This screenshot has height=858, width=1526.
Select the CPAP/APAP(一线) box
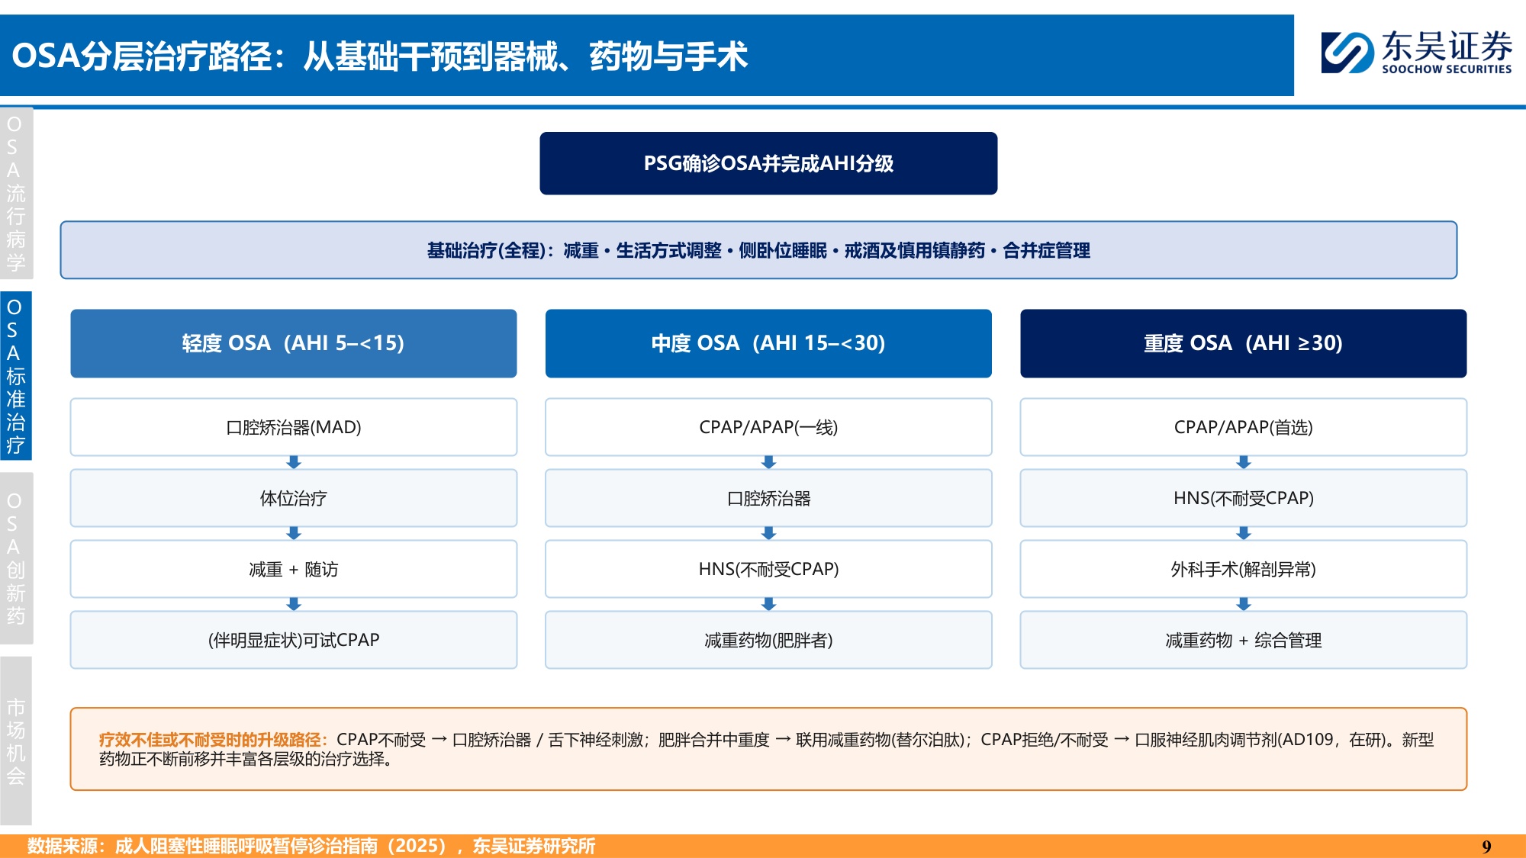[768, 427]
